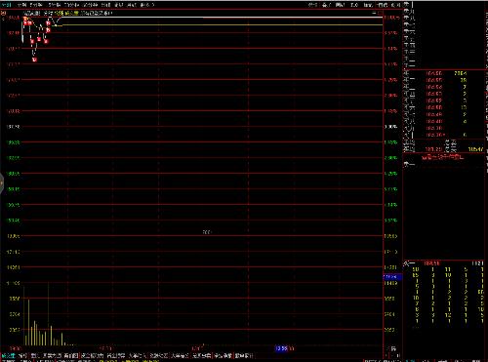Select the cyan highlighted first tab at the bottom
Image resolution: width=488 pixels, height=362 pixels.
[x=9, y=355]
